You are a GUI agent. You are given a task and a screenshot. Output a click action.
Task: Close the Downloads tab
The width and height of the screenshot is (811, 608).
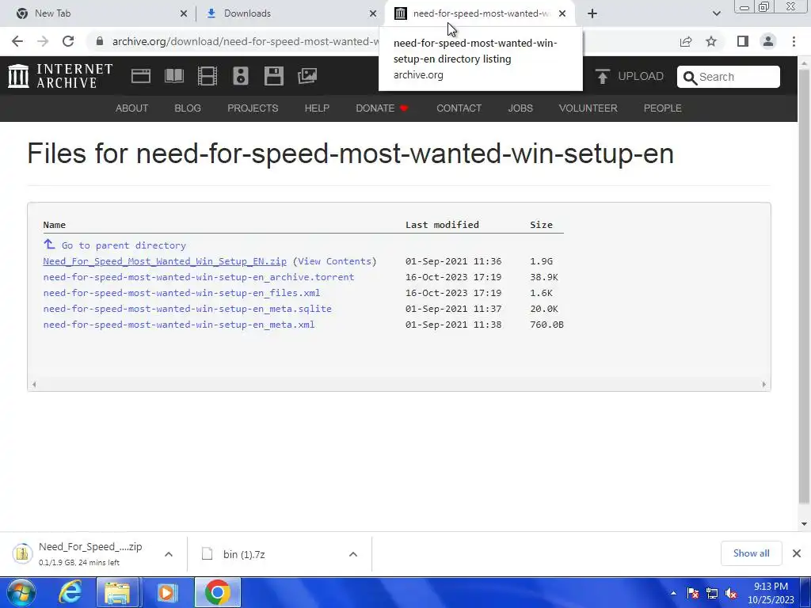pos(373,13)
